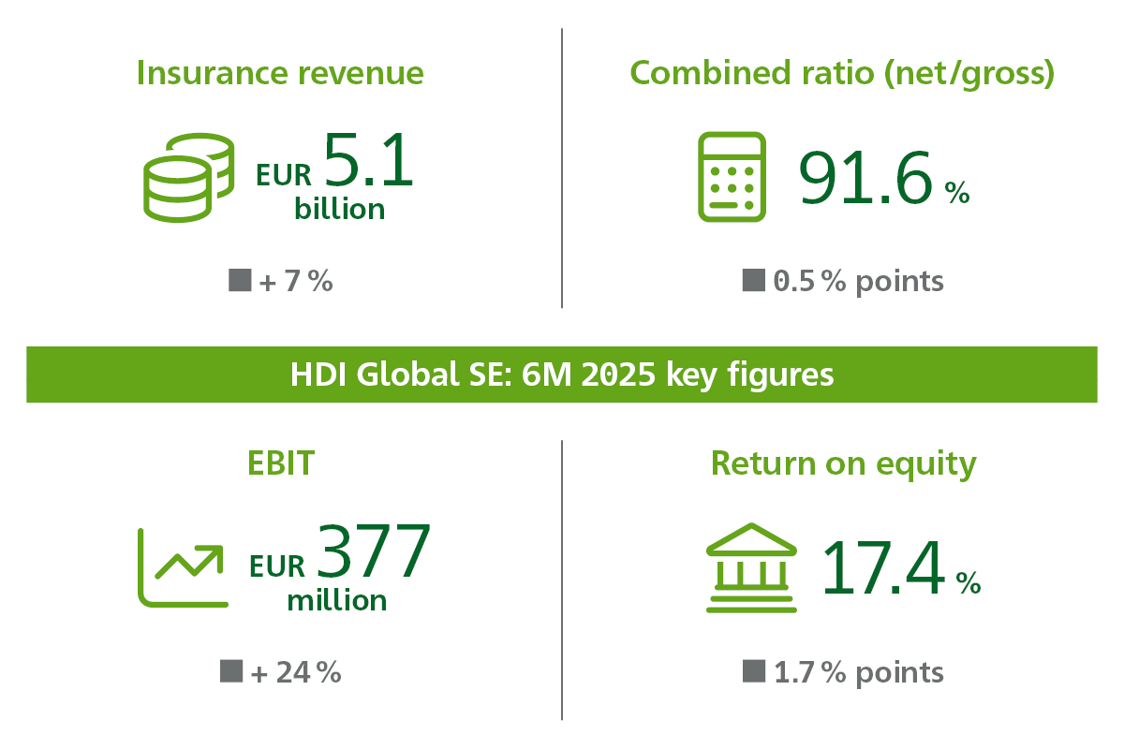The image size is (1124, 749).
Task: Click 'EUR' next to the 377 figure
Action: point(278,567)
